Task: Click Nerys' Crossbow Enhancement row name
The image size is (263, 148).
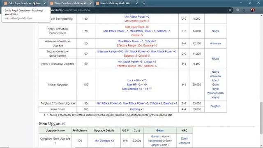Action: click(58, 31)
